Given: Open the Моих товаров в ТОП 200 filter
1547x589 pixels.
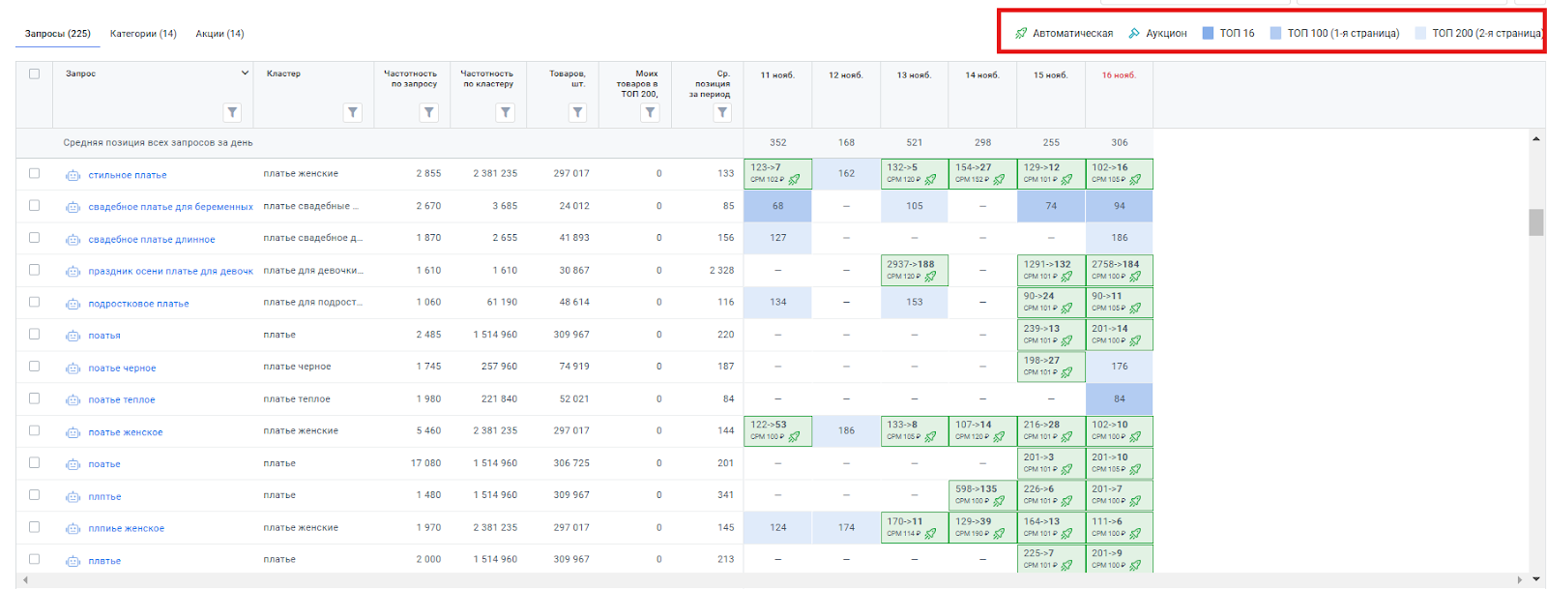Looking at the screenshot, I should (x=650, y=113).
